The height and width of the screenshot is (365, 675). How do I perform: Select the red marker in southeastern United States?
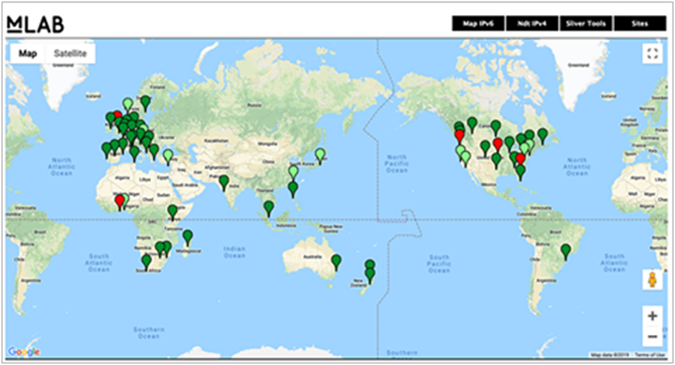point(520,160)
